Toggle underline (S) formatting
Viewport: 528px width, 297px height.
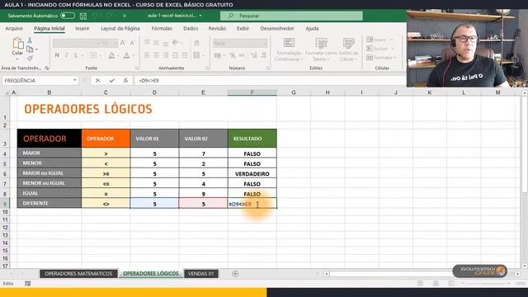[x=76, y=55]
